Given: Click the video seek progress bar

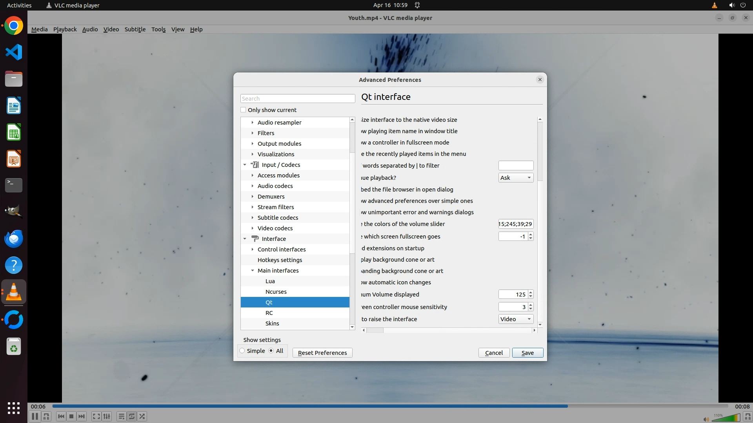Looking at the screenshot, I should 390,406.
